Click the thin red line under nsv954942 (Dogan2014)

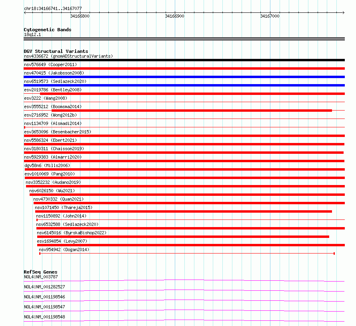coord(187,254)
